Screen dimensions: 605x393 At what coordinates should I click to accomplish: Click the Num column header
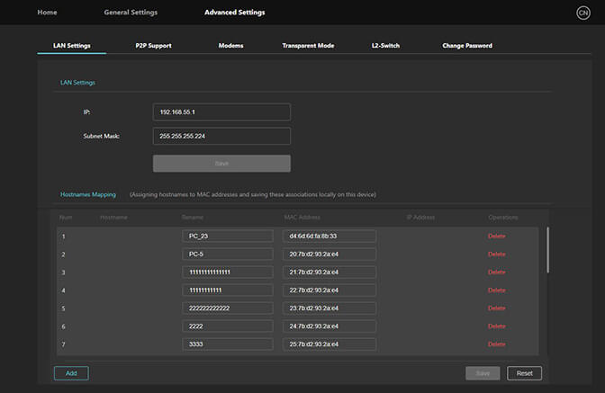66,218
